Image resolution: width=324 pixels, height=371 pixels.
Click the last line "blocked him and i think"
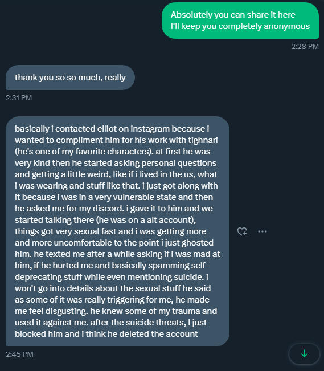tap(106, 334)
